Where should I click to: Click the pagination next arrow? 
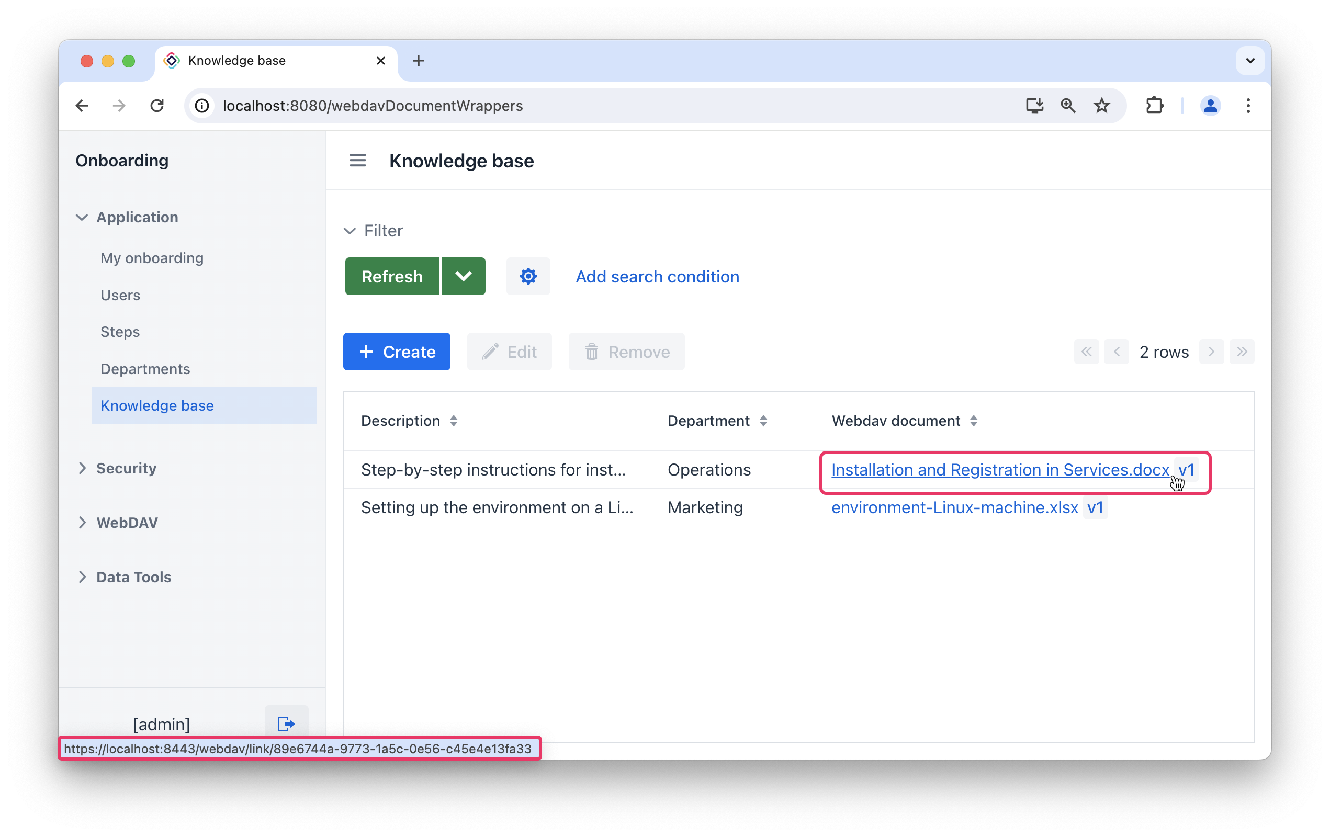coord(1210,352)
